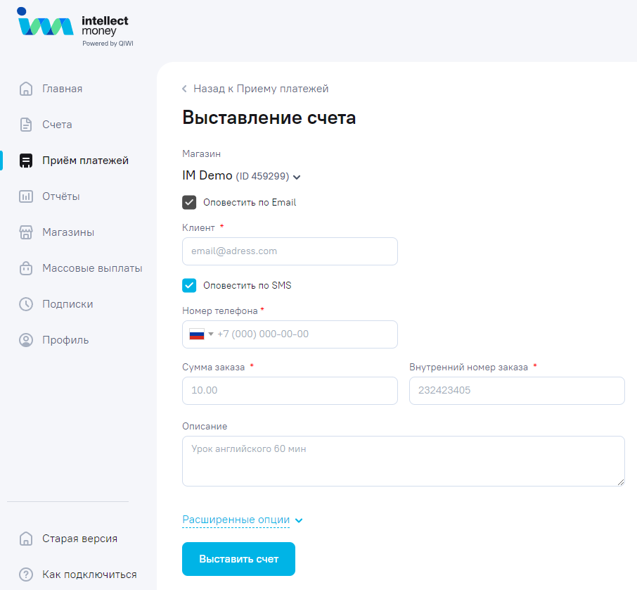Click the house icon beside Старая версия
The image size is (637, 590).
pos(26,539)
